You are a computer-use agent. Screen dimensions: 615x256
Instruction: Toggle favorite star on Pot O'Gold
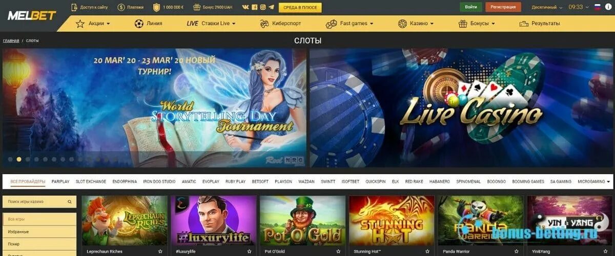pyautogui.click(x=339, y=251)
